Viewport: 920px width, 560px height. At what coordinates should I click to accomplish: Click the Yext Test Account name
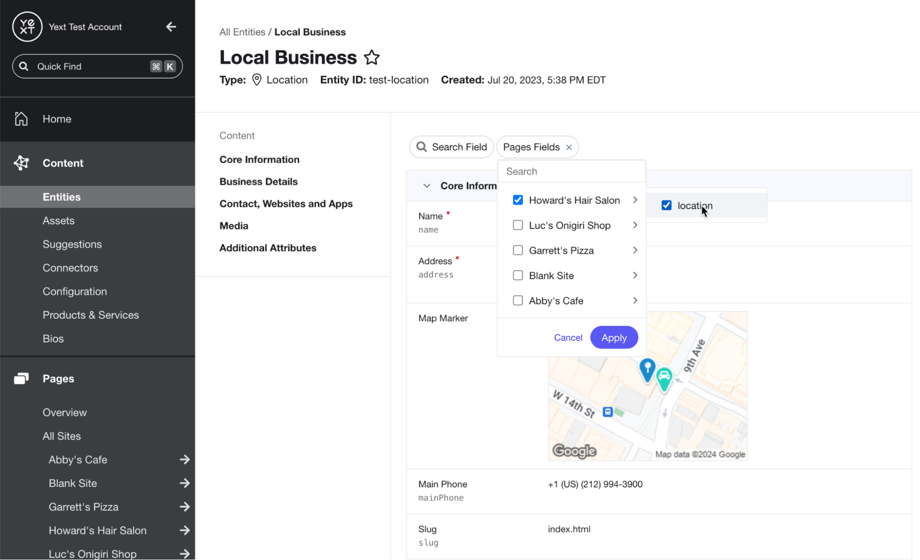pyautogui.click(x=85, y=27)
